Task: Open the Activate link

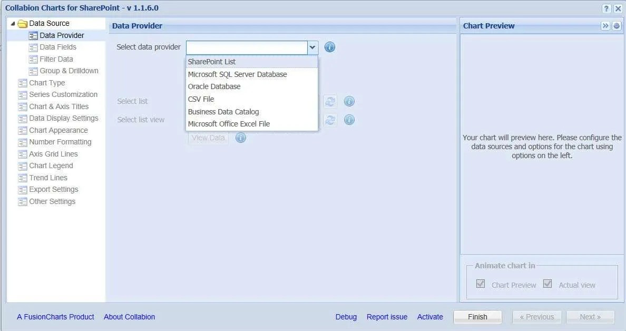Action: coord(430,317)
